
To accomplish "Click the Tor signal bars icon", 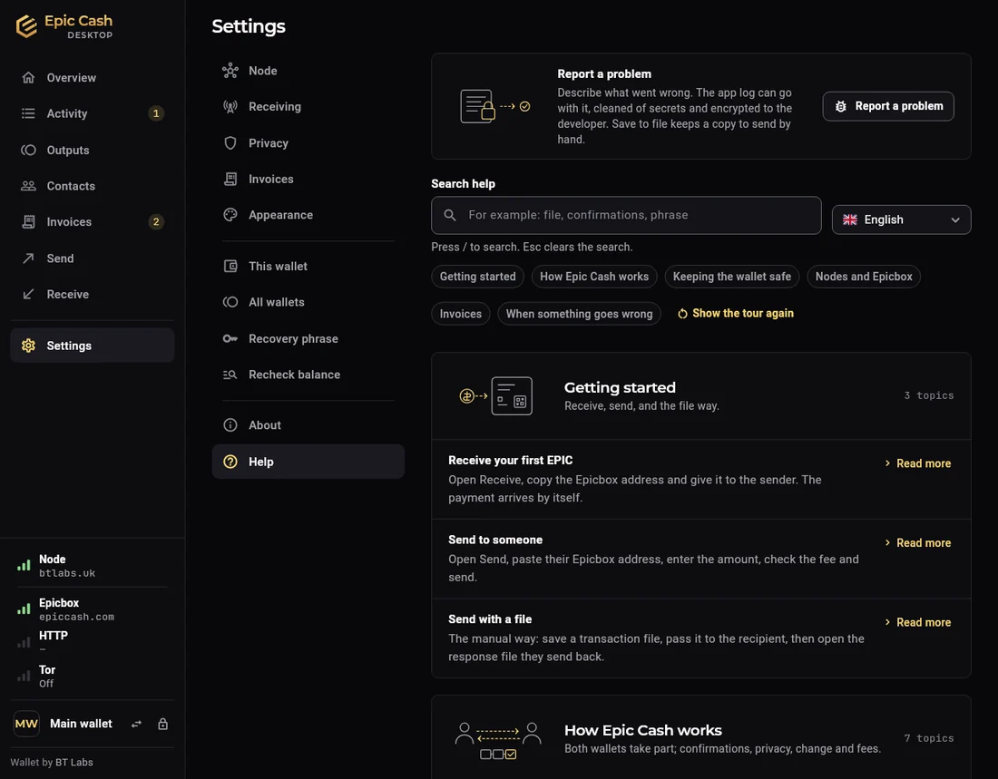I will click(x=24, y=676).
